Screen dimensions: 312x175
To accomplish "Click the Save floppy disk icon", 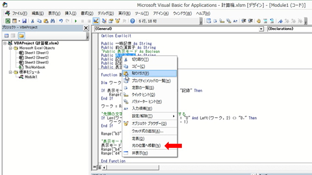I will pyautogui.click(x=24, y=21).
